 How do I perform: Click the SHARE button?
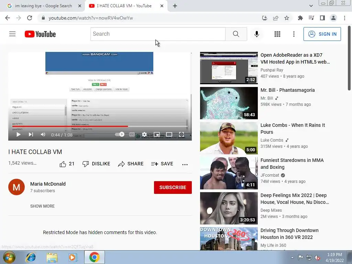pos(131,164)
